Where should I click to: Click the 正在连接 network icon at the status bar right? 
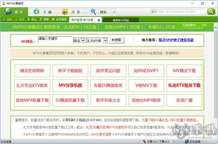point(187,142)
